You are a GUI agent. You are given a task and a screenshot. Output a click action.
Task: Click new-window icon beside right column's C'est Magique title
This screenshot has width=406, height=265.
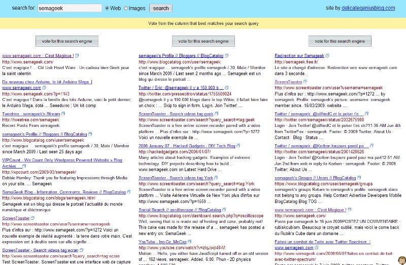(349, 210)
